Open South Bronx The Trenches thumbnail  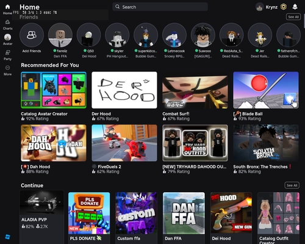266,143
